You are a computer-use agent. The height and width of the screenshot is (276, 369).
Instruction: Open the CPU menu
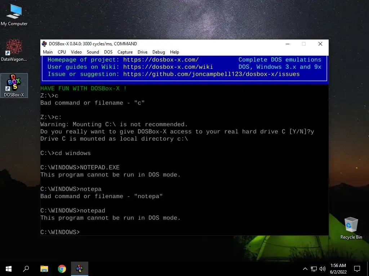click(x=62, y=52)
